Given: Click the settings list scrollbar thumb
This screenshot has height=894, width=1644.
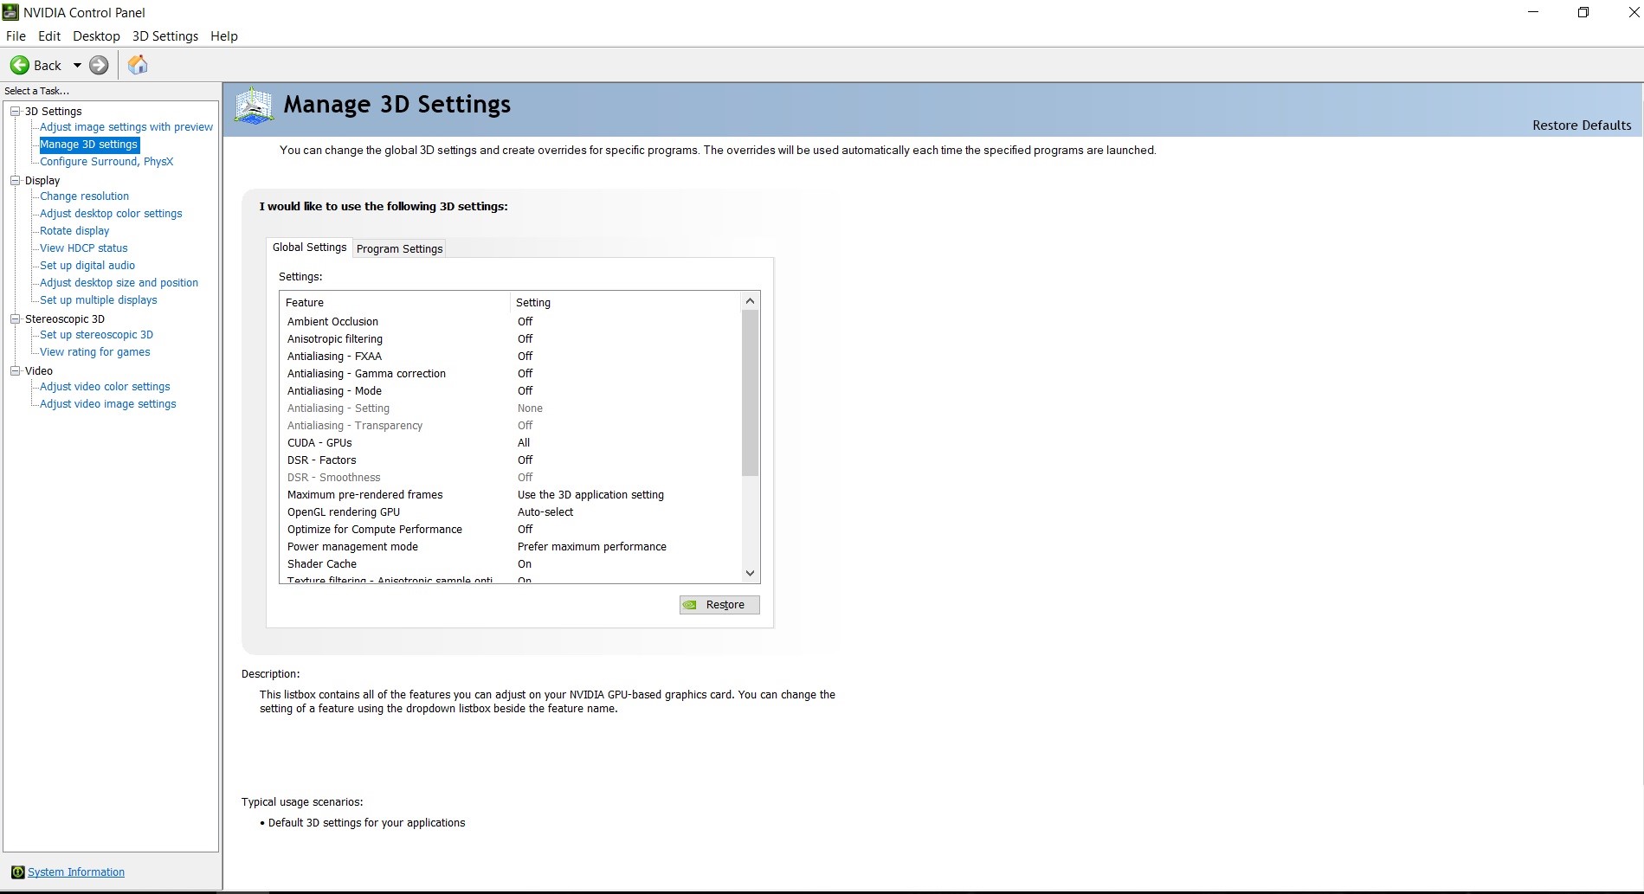Looking at the screenshot, I should (x=750, y=393).
